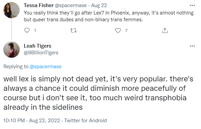
Task: Open the 10:10 PM Aug 22, 2022 timestamp
Action: (x=32, y=121)
